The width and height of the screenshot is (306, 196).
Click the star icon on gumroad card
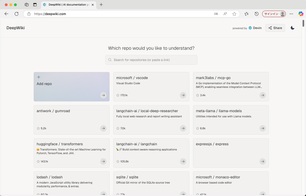tap(38, 128)
